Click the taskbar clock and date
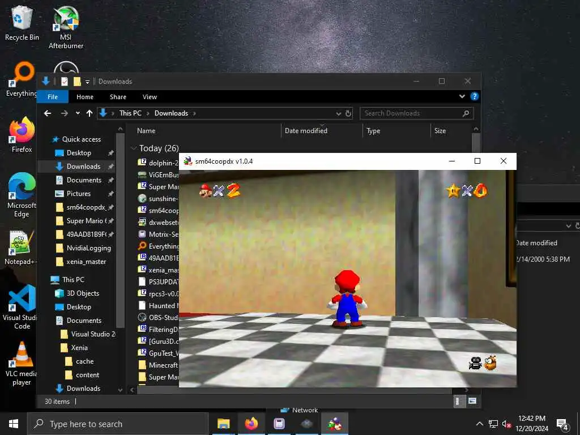Viewport: 580px width, 435px height. click(532, 424)
